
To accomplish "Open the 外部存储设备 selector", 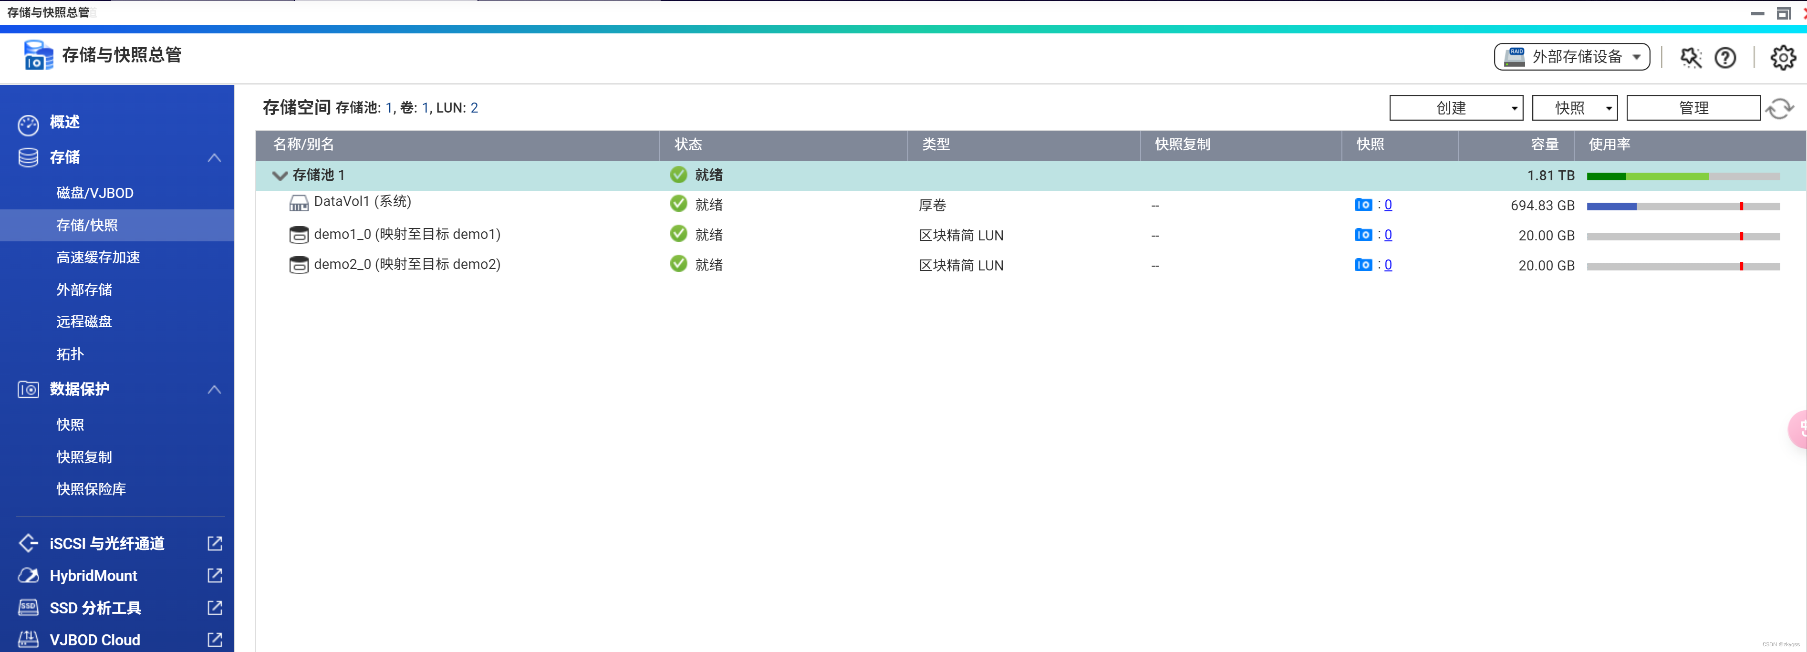I will coord(1571,57).
